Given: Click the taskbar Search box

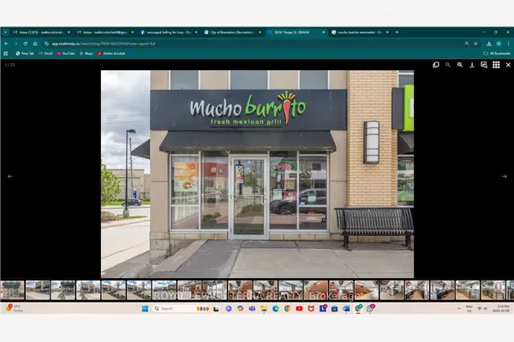Looking at the screenshot, I should coord(182,309).
